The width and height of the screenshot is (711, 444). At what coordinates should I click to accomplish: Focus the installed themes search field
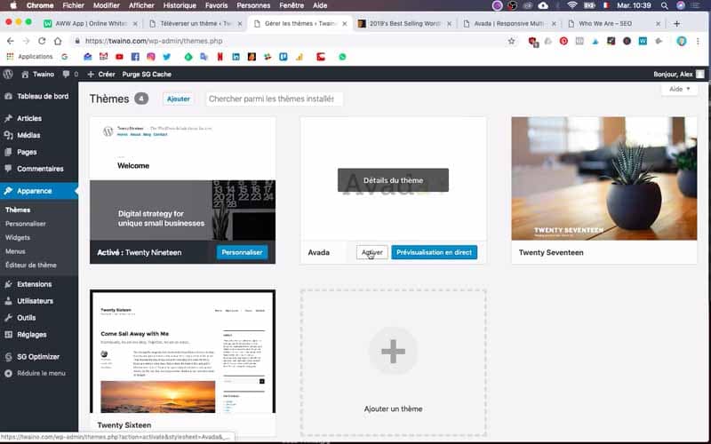click(274, 99)
